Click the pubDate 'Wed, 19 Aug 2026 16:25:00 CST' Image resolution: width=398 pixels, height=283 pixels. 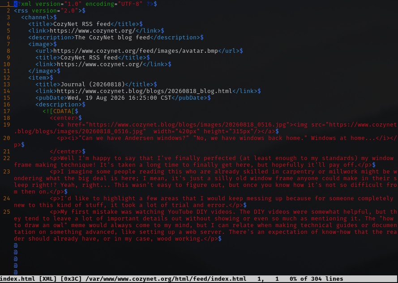click(x=120, y=98)
